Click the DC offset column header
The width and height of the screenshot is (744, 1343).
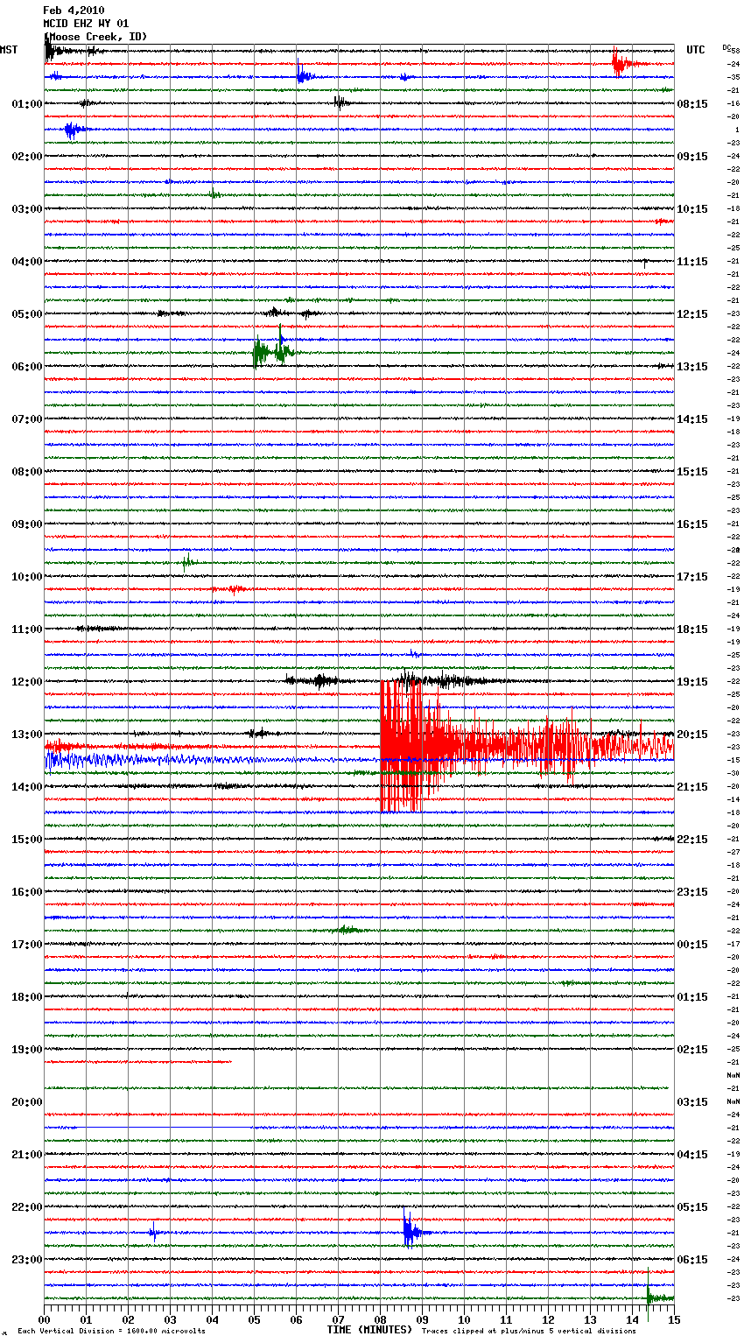pos(726,47)
